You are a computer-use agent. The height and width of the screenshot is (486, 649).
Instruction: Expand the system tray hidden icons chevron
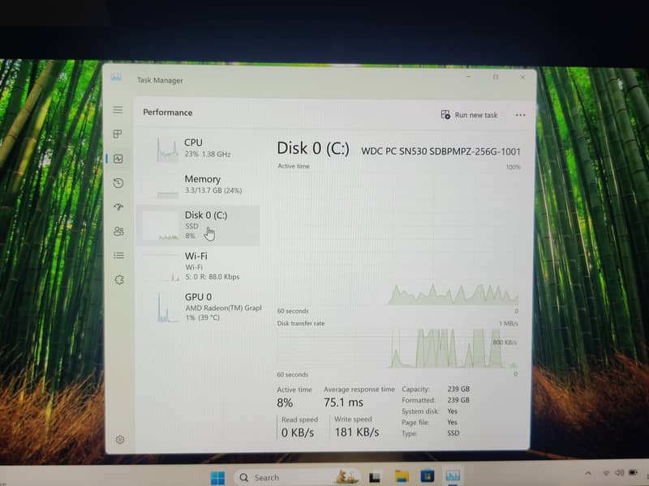588,473
